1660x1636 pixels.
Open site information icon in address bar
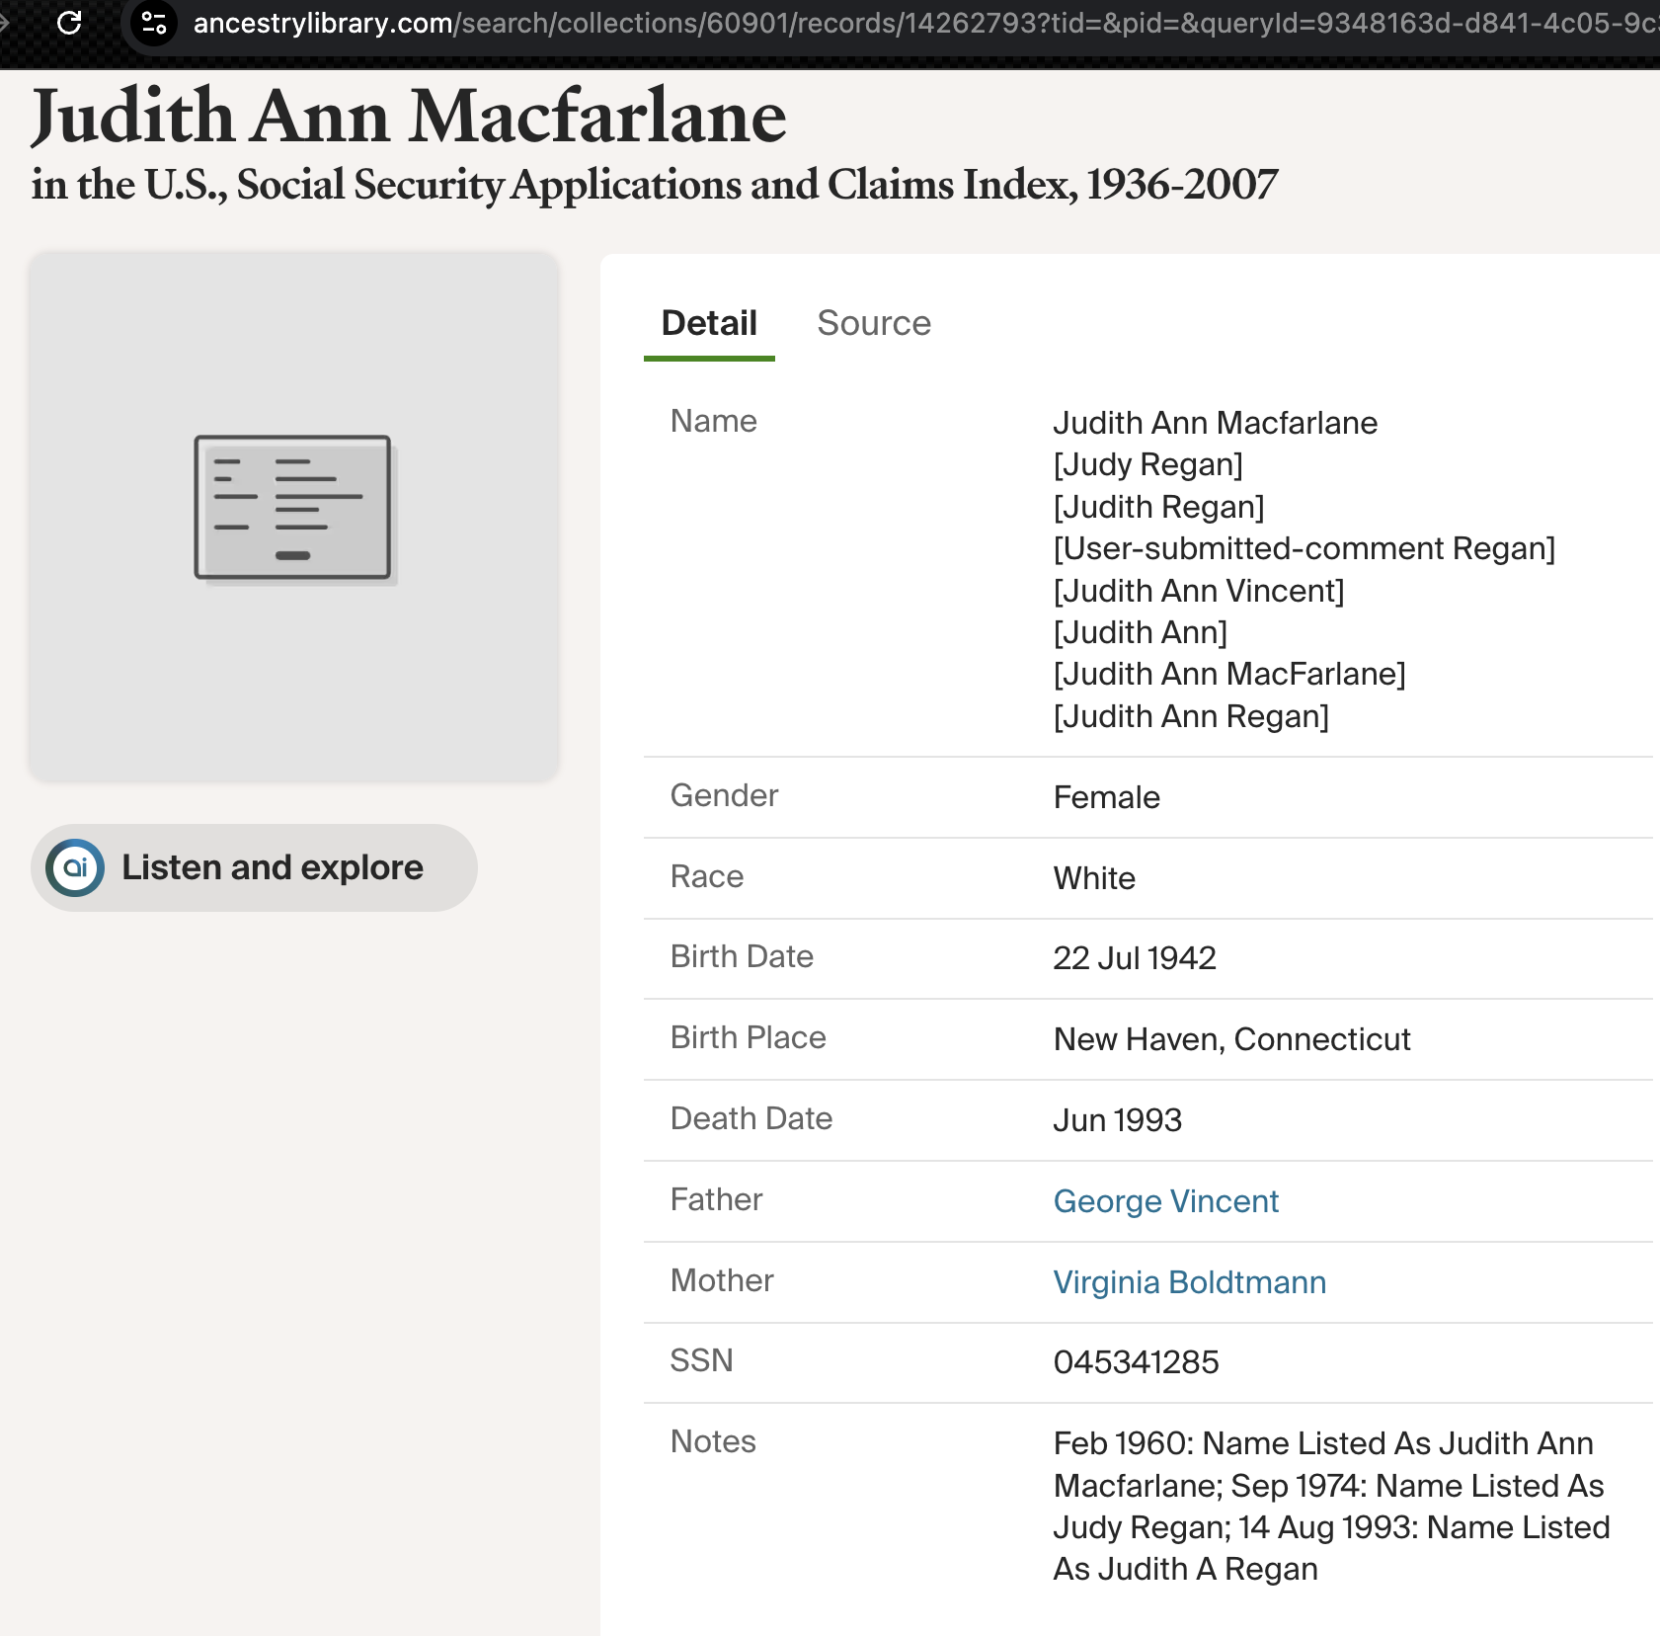pyautogui.click(x=154, y=22)
